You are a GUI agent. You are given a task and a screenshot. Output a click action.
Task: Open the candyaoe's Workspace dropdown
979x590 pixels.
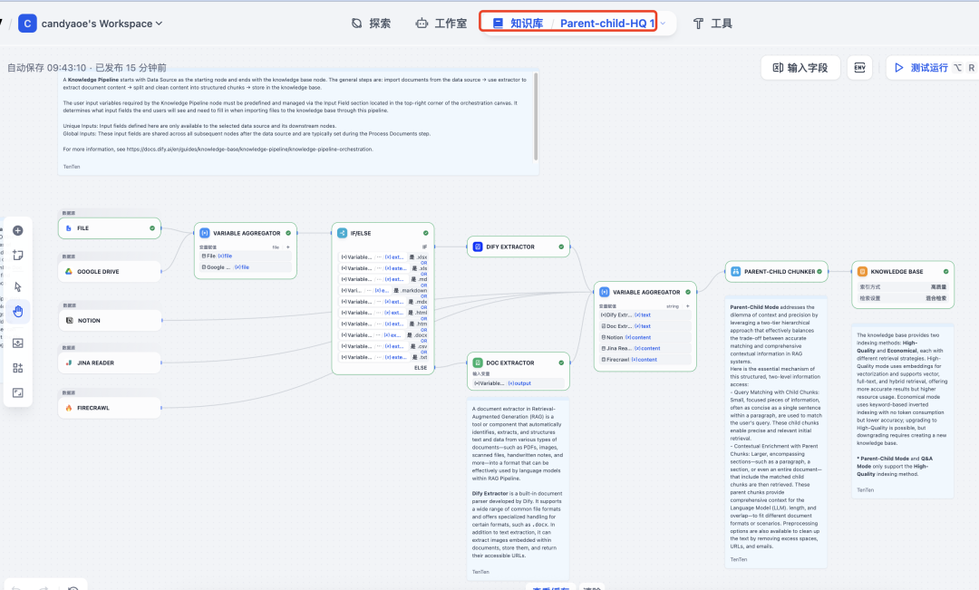[102, 23]
